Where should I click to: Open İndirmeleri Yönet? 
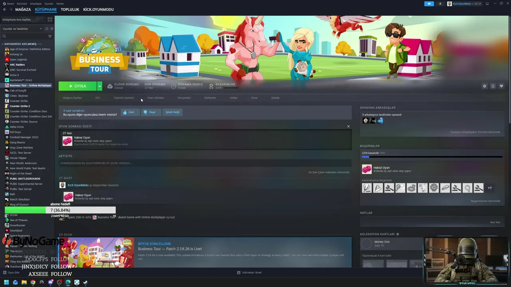point(250,273)
